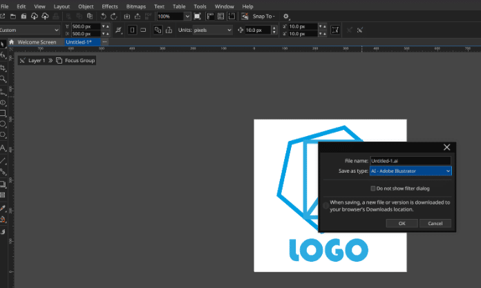Select the Transparency tool
The width and height of the screenshot is (481, 288).
(3, 195)
